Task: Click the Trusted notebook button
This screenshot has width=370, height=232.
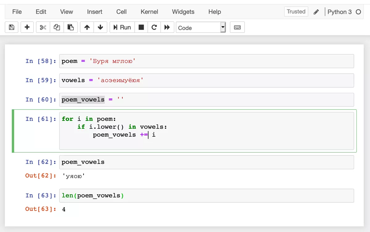Action: (296, 12)
